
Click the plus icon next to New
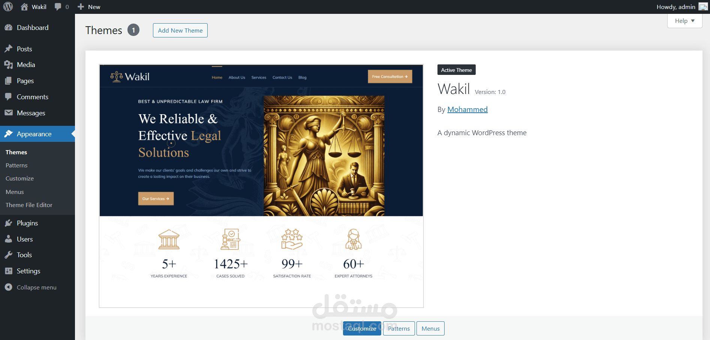[81, 7]
